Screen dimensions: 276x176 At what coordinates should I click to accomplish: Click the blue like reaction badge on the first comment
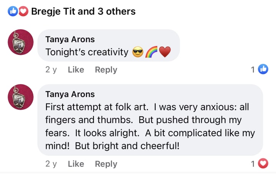coord(263,69)
